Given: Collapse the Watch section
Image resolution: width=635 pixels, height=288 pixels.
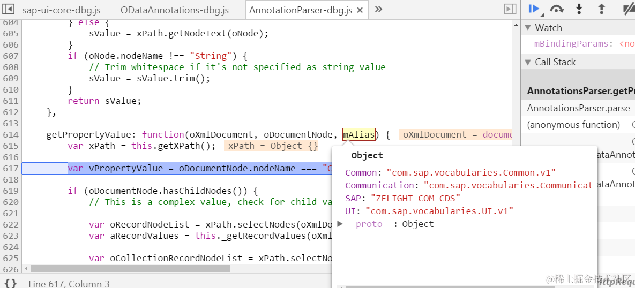Looking at the screenshot, I should click(x=528, y=27).
